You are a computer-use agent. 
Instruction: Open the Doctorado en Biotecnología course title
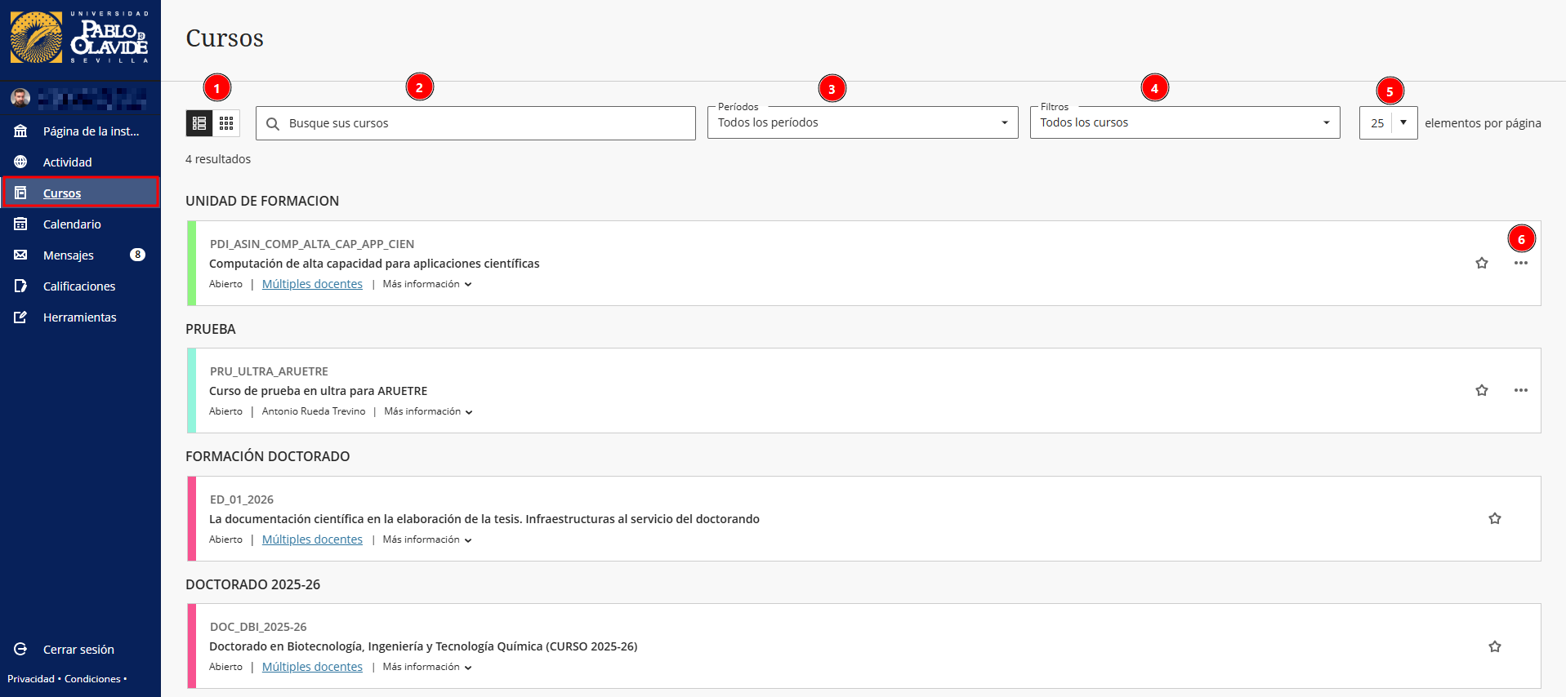pos(422,646)
